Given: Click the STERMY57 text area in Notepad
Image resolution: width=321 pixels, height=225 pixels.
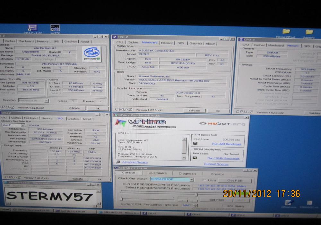Looking at the screenshot, I should coord(50,196).
